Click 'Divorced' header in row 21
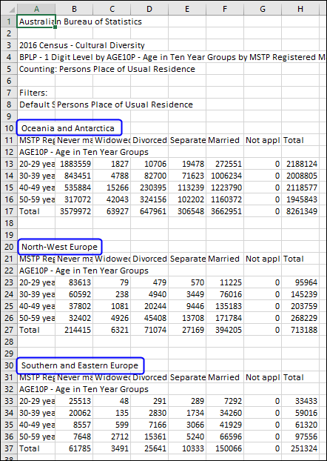Image resolution: width=327 pixels, height=461 pixels. [149, 259]
